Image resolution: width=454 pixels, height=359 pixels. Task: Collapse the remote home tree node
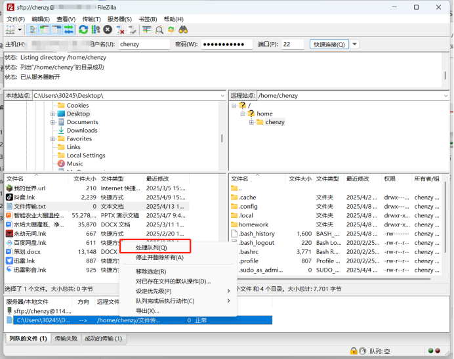pos(243,114)
